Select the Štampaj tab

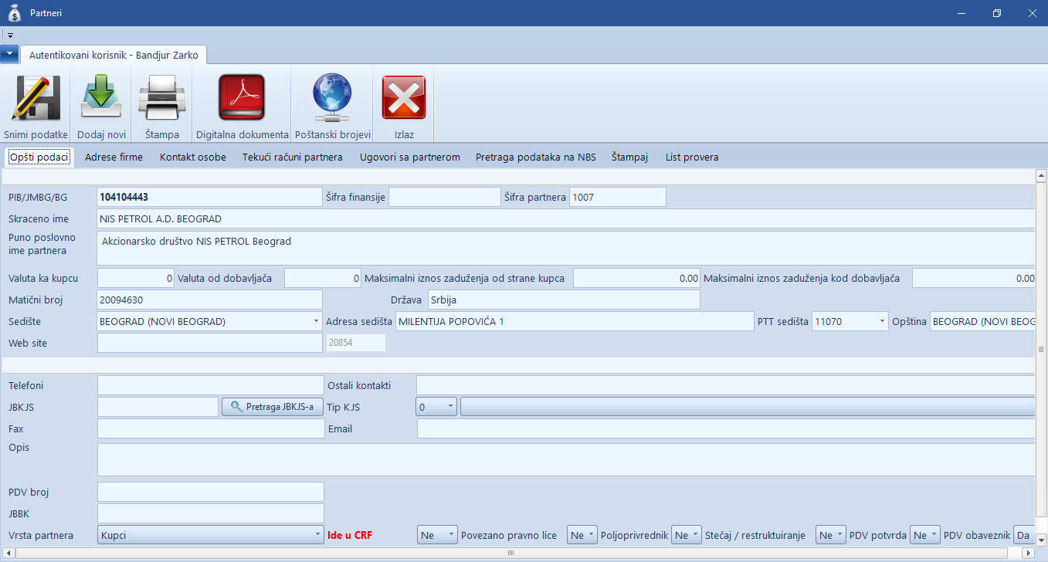[x=629, y=157]
